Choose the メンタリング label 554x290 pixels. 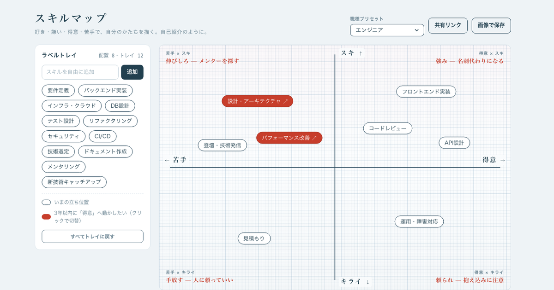point(64,167)
